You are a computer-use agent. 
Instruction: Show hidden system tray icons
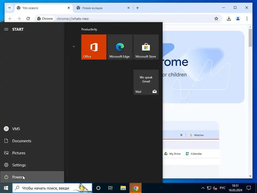pos(203,188)
